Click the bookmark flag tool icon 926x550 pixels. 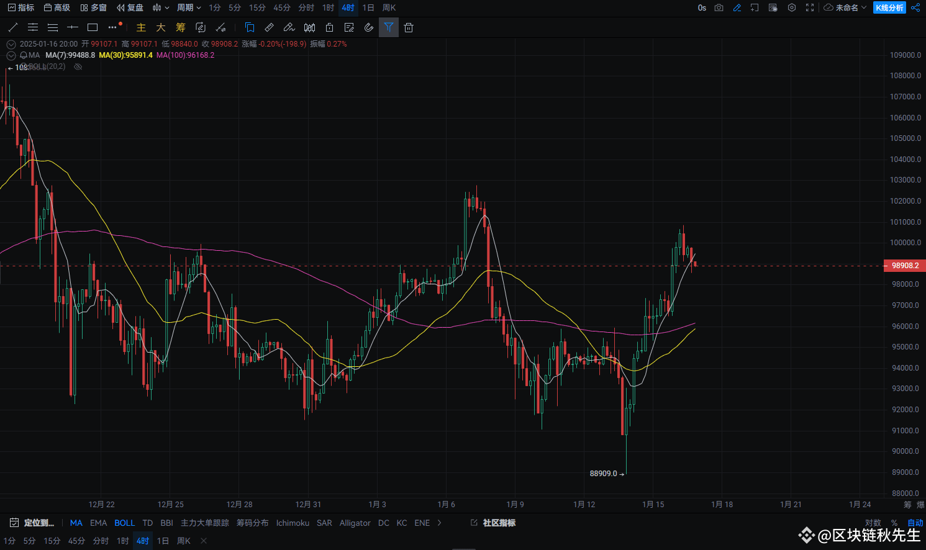pyautogui.click(x=250, y=27)
